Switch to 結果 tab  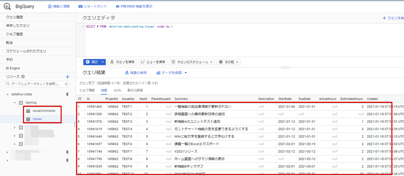104,91
